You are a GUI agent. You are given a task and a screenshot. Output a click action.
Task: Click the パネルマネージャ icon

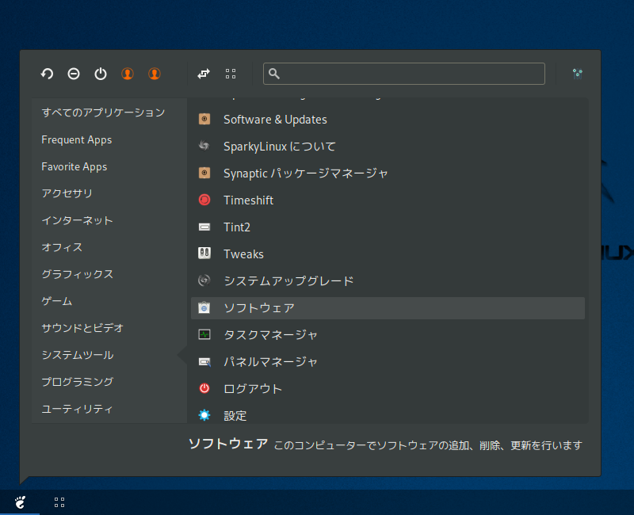pos(204,361)
